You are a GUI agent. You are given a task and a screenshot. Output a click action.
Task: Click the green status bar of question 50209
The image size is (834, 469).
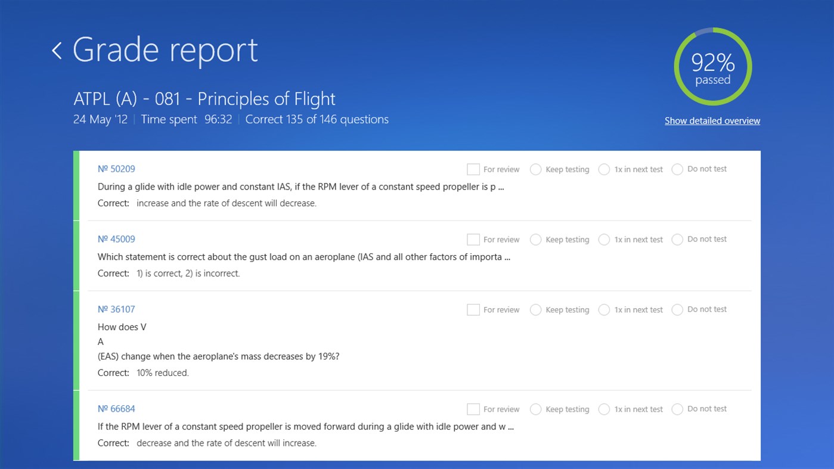[x=76, y=185]
